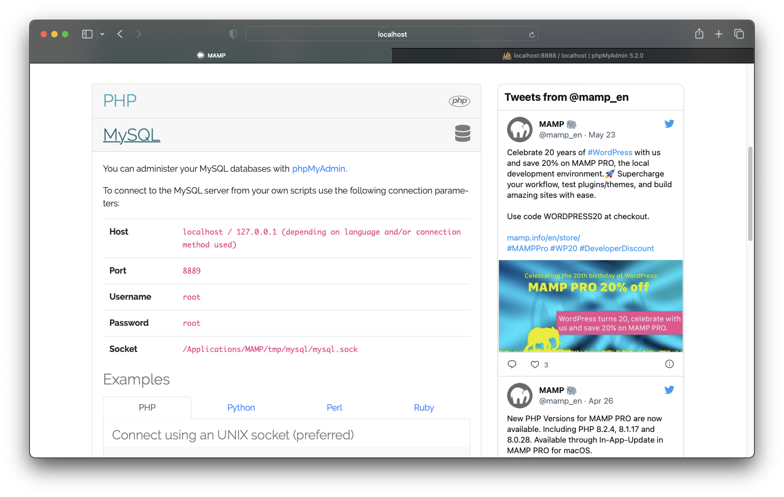Open the sidebar options dropdown arrow
This screenshot has width=784, height=497.
pos(102,34)
